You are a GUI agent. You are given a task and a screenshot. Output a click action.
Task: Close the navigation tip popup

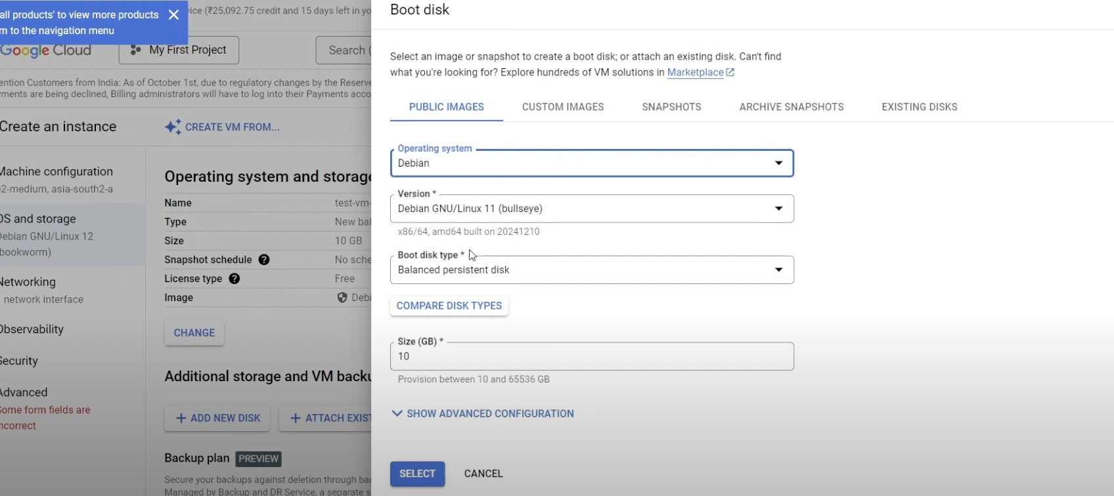(173, 14)
